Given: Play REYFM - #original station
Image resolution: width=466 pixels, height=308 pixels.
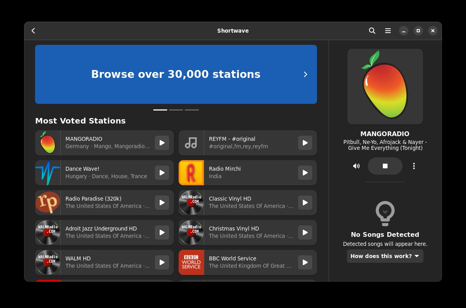Looking at the screenshot, I should [305, 143].
